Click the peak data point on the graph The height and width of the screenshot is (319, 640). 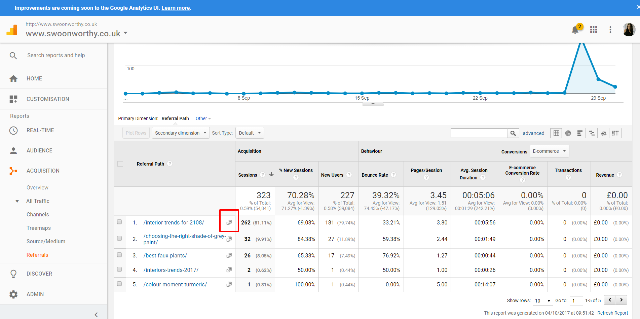pos(582,43)
